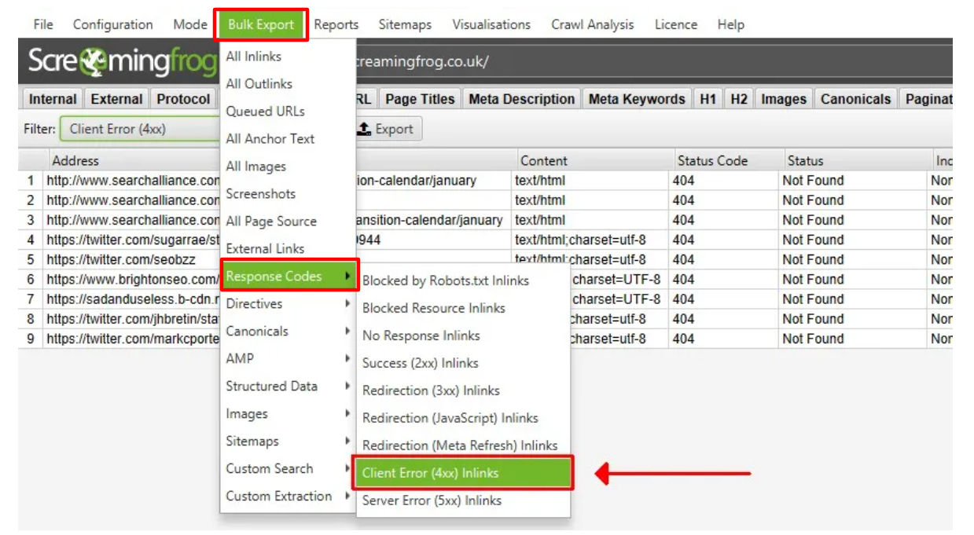Choose All Page Source entry

[271, 222]
